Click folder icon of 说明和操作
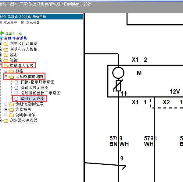This screenshot has height=182, width=183. (11, 115)
